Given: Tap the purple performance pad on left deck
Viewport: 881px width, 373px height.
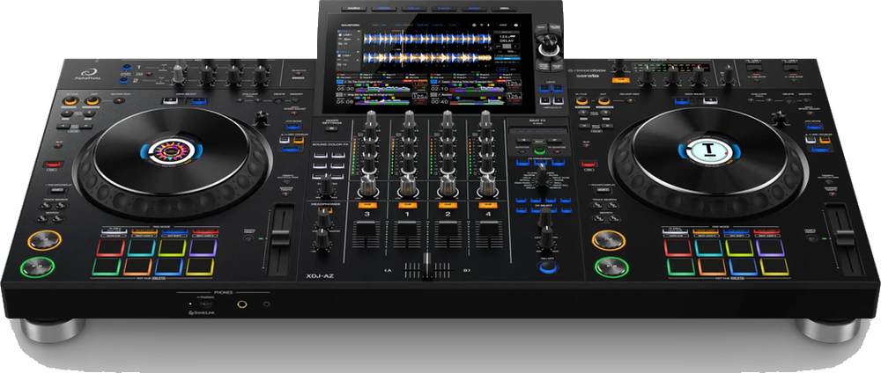Looking at the screenshot, I should pyautogui.click(x=203, y=247).
